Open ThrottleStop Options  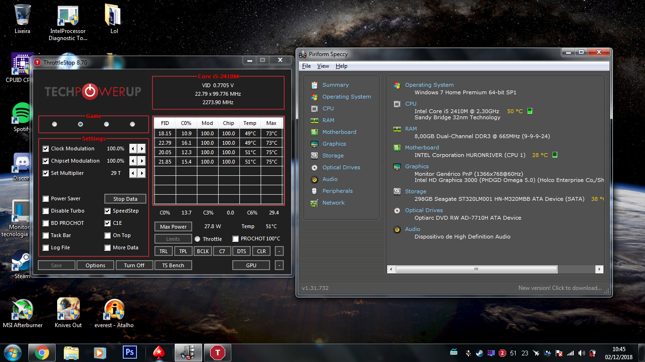[95, 265]
